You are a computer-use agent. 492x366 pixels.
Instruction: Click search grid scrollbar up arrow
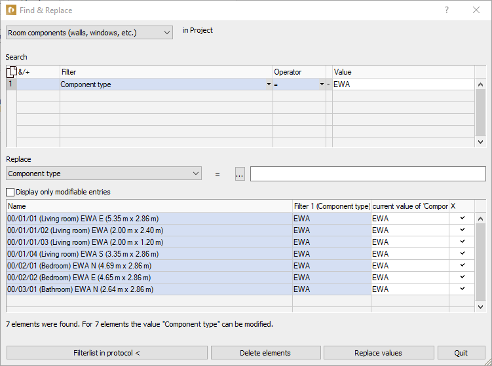tap(480, 84)
